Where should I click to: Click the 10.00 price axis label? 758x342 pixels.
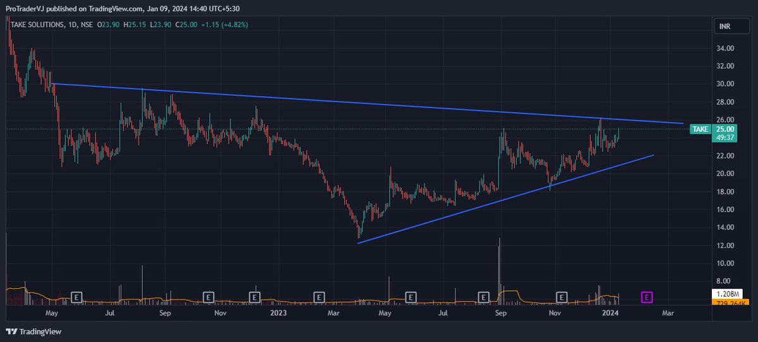coord(724,263)
